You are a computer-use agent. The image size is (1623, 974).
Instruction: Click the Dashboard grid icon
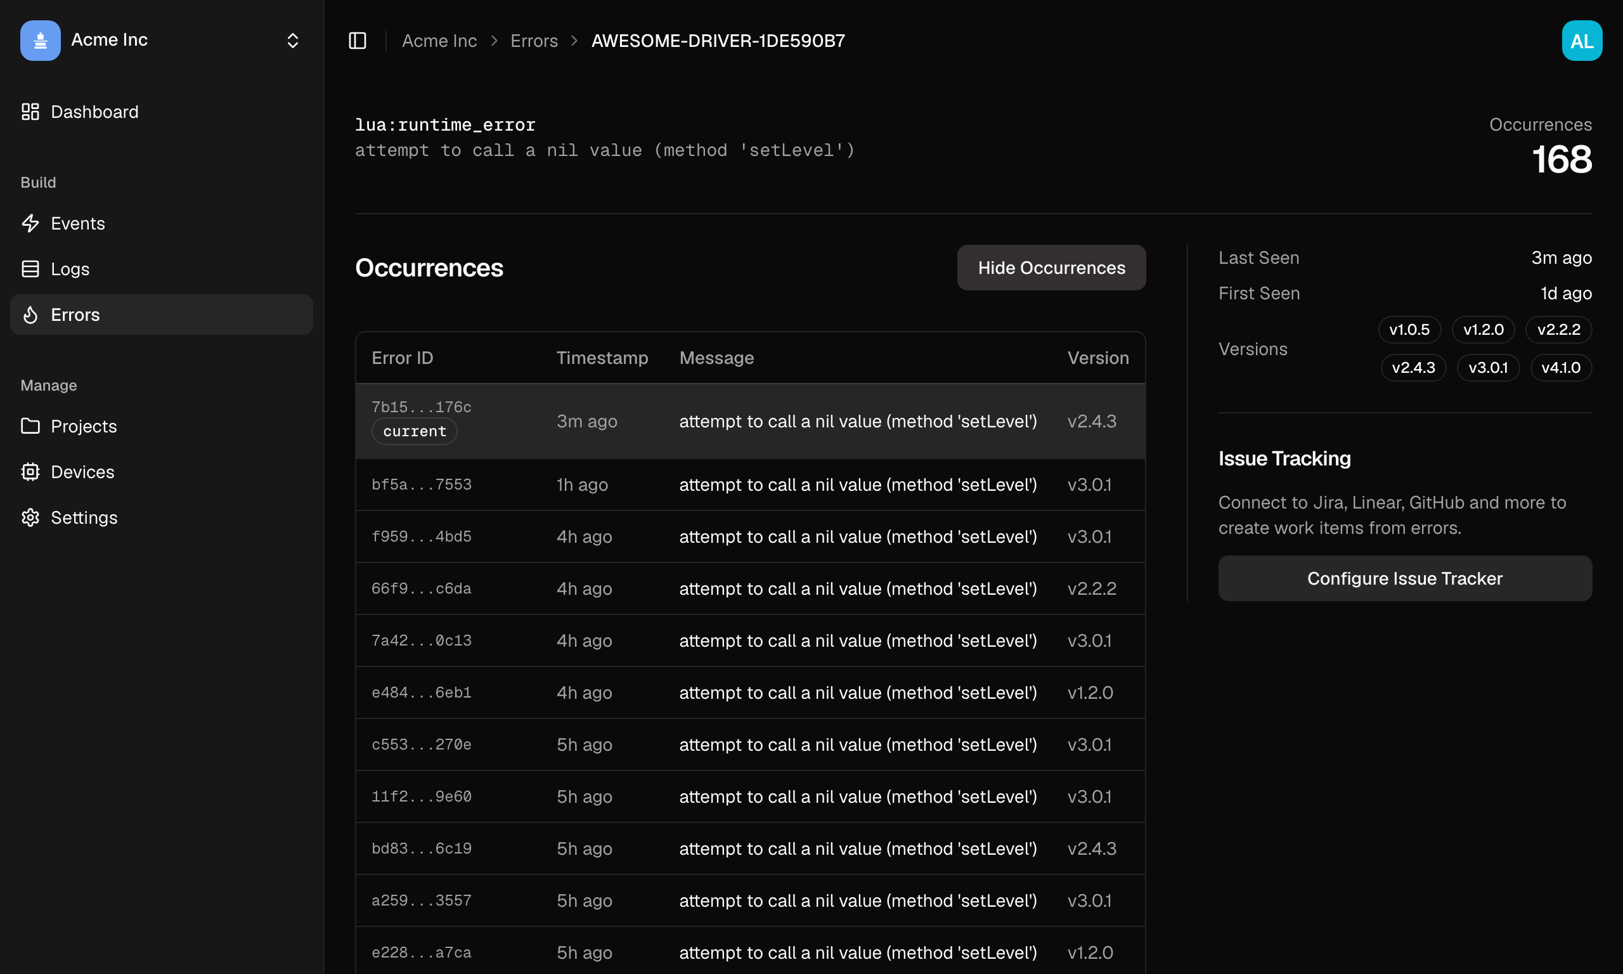[x=30, y=112]
